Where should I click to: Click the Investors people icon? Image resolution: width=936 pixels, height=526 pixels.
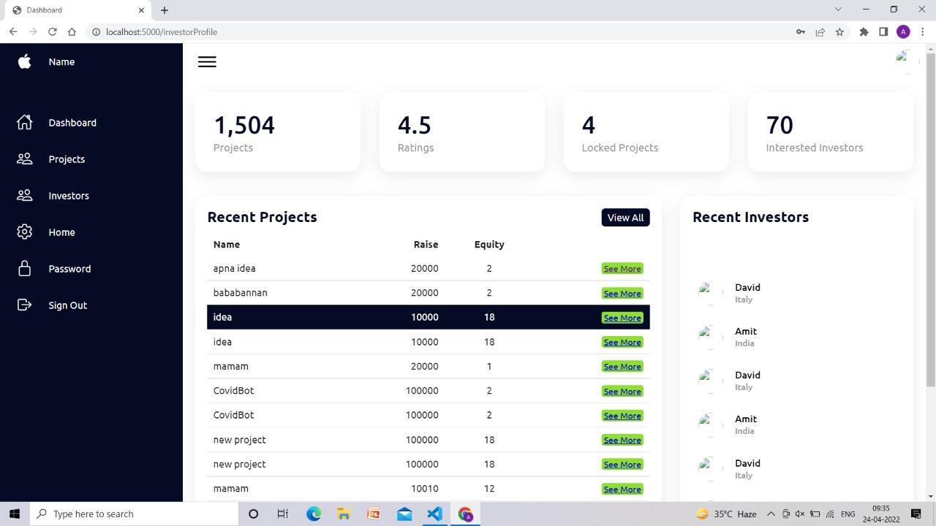tap(24, 196)
